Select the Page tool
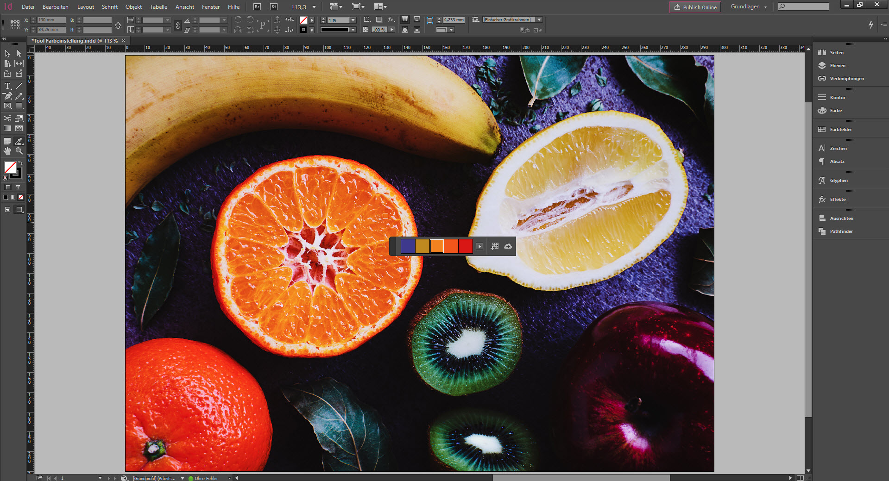The width and height of the screenshot is (889, 481). [x=7, y=63]
